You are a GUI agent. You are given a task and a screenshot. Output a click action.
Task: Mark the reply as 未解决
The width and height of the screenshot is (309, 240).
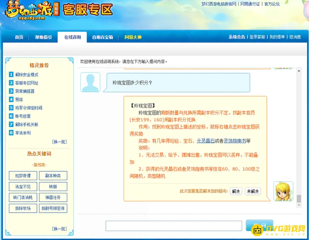pos(253,191)
